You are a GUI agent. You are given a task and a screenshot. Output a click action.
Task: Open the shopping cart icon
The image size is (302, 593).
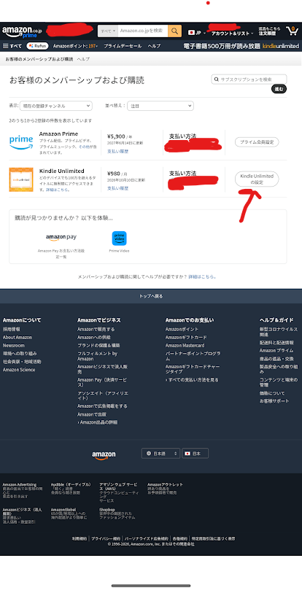(292, 31)
